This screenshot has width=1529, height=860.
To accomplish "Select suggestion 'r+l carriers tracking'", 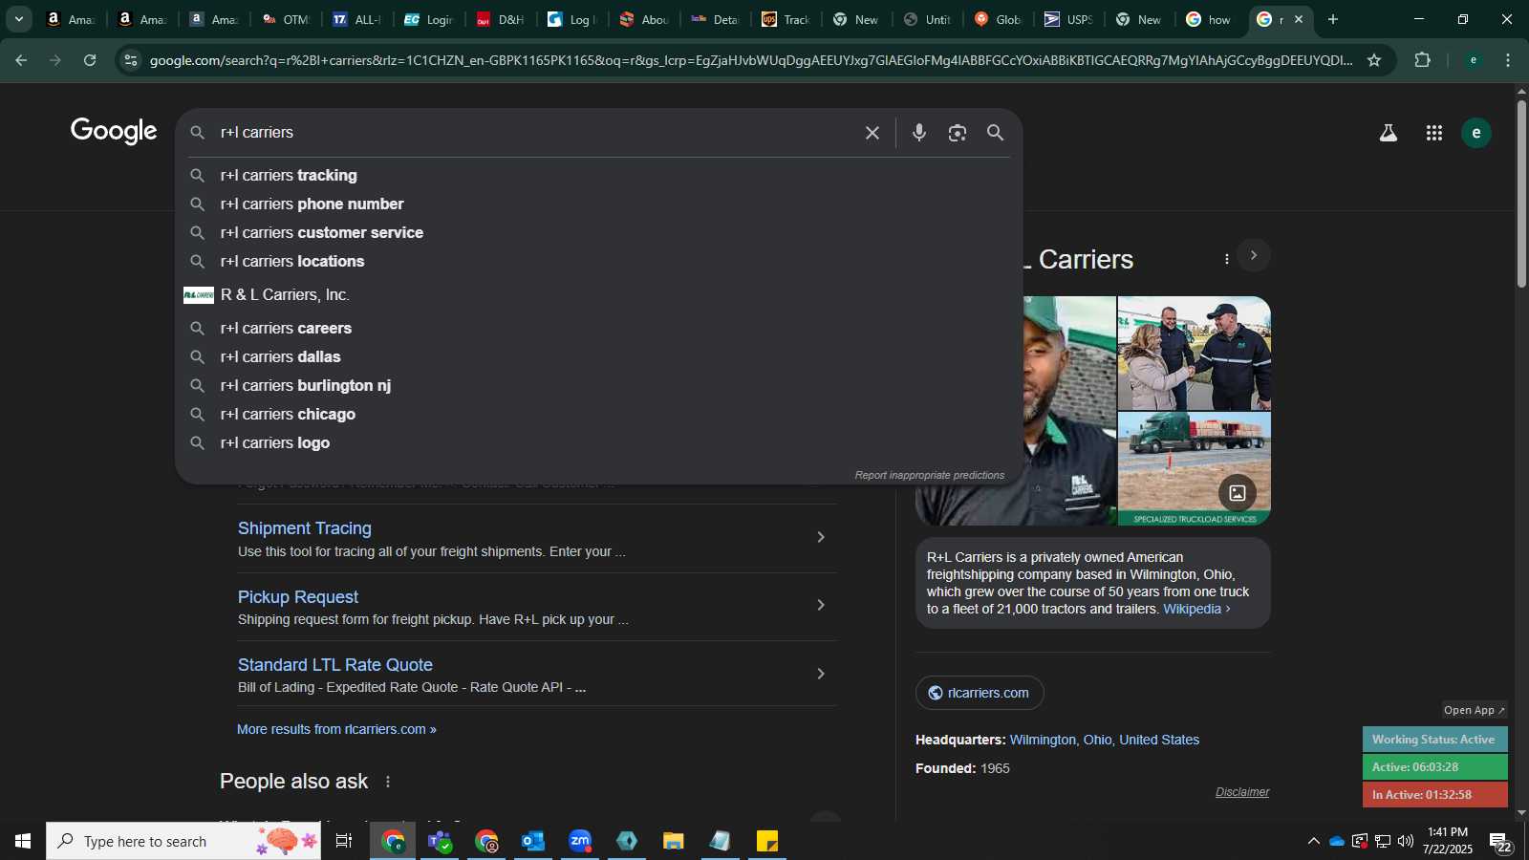I will tap(599, 175).
